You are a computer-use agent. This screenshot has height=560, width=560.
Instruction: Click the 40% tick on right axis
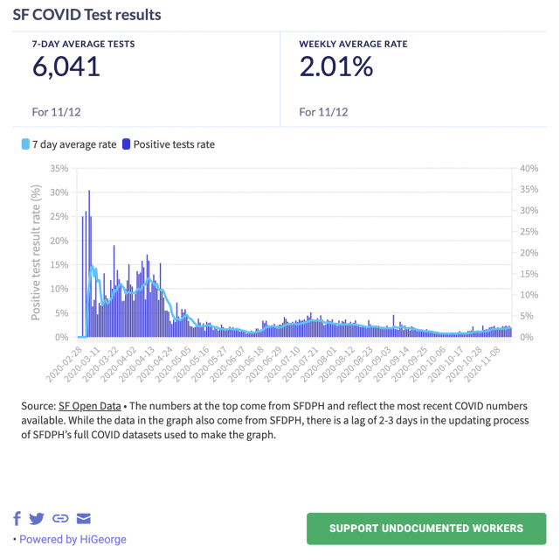tap(527, 169)
